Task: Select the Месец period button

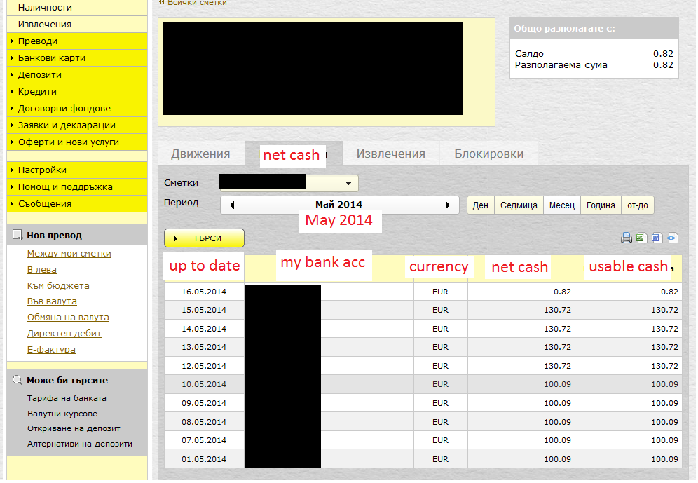Action: pyautogui.click(x=562, y=205)
